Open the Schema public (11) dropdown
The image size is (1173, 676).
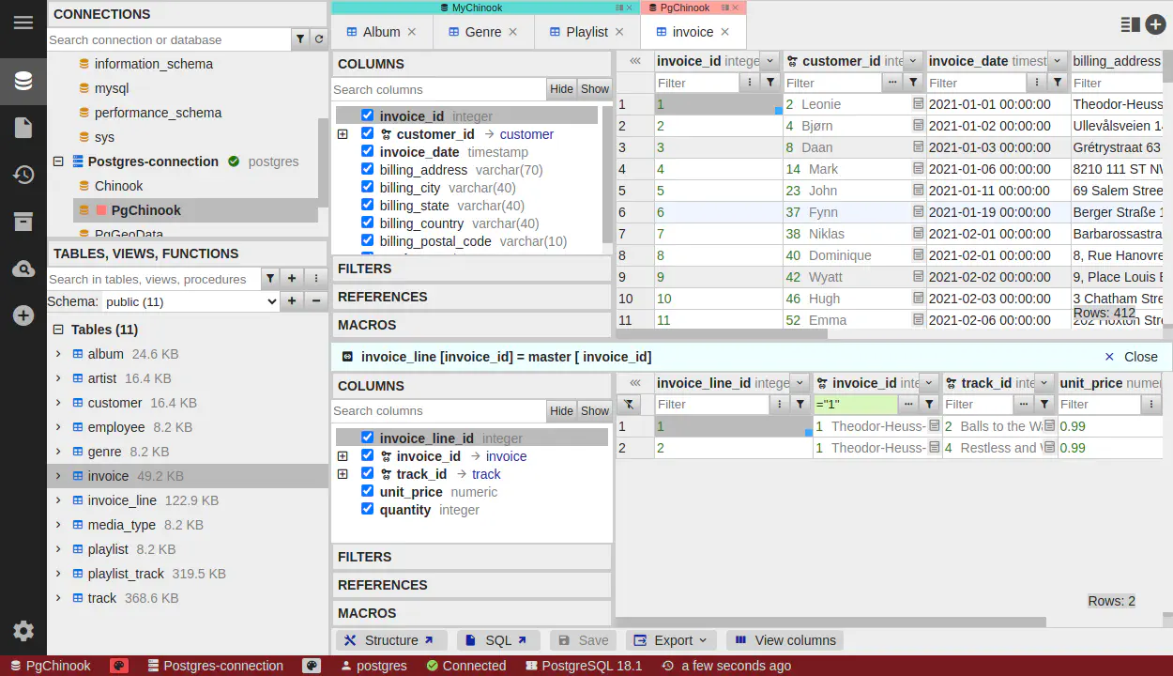(x=190, y=301)
